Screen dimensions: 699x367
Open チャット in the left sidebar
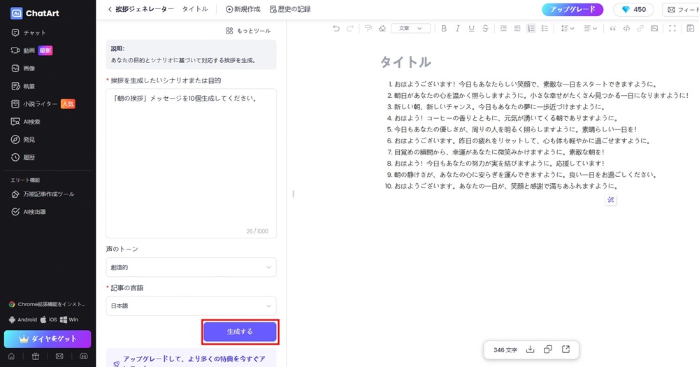(34, 33)
